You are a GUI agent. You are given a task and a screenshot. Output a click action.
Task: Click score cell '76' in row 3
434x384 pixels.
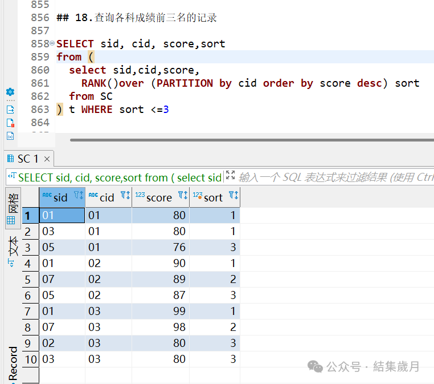161,247
